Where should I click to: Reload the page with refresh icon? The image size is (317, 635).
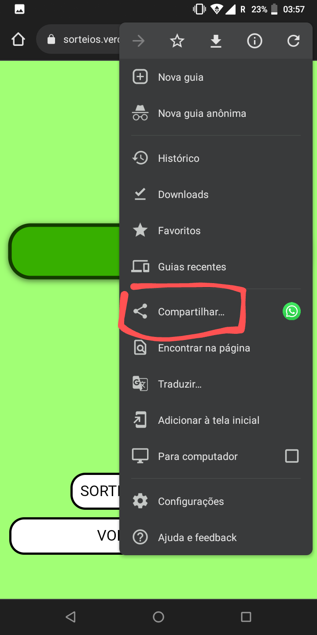(293, 41)
